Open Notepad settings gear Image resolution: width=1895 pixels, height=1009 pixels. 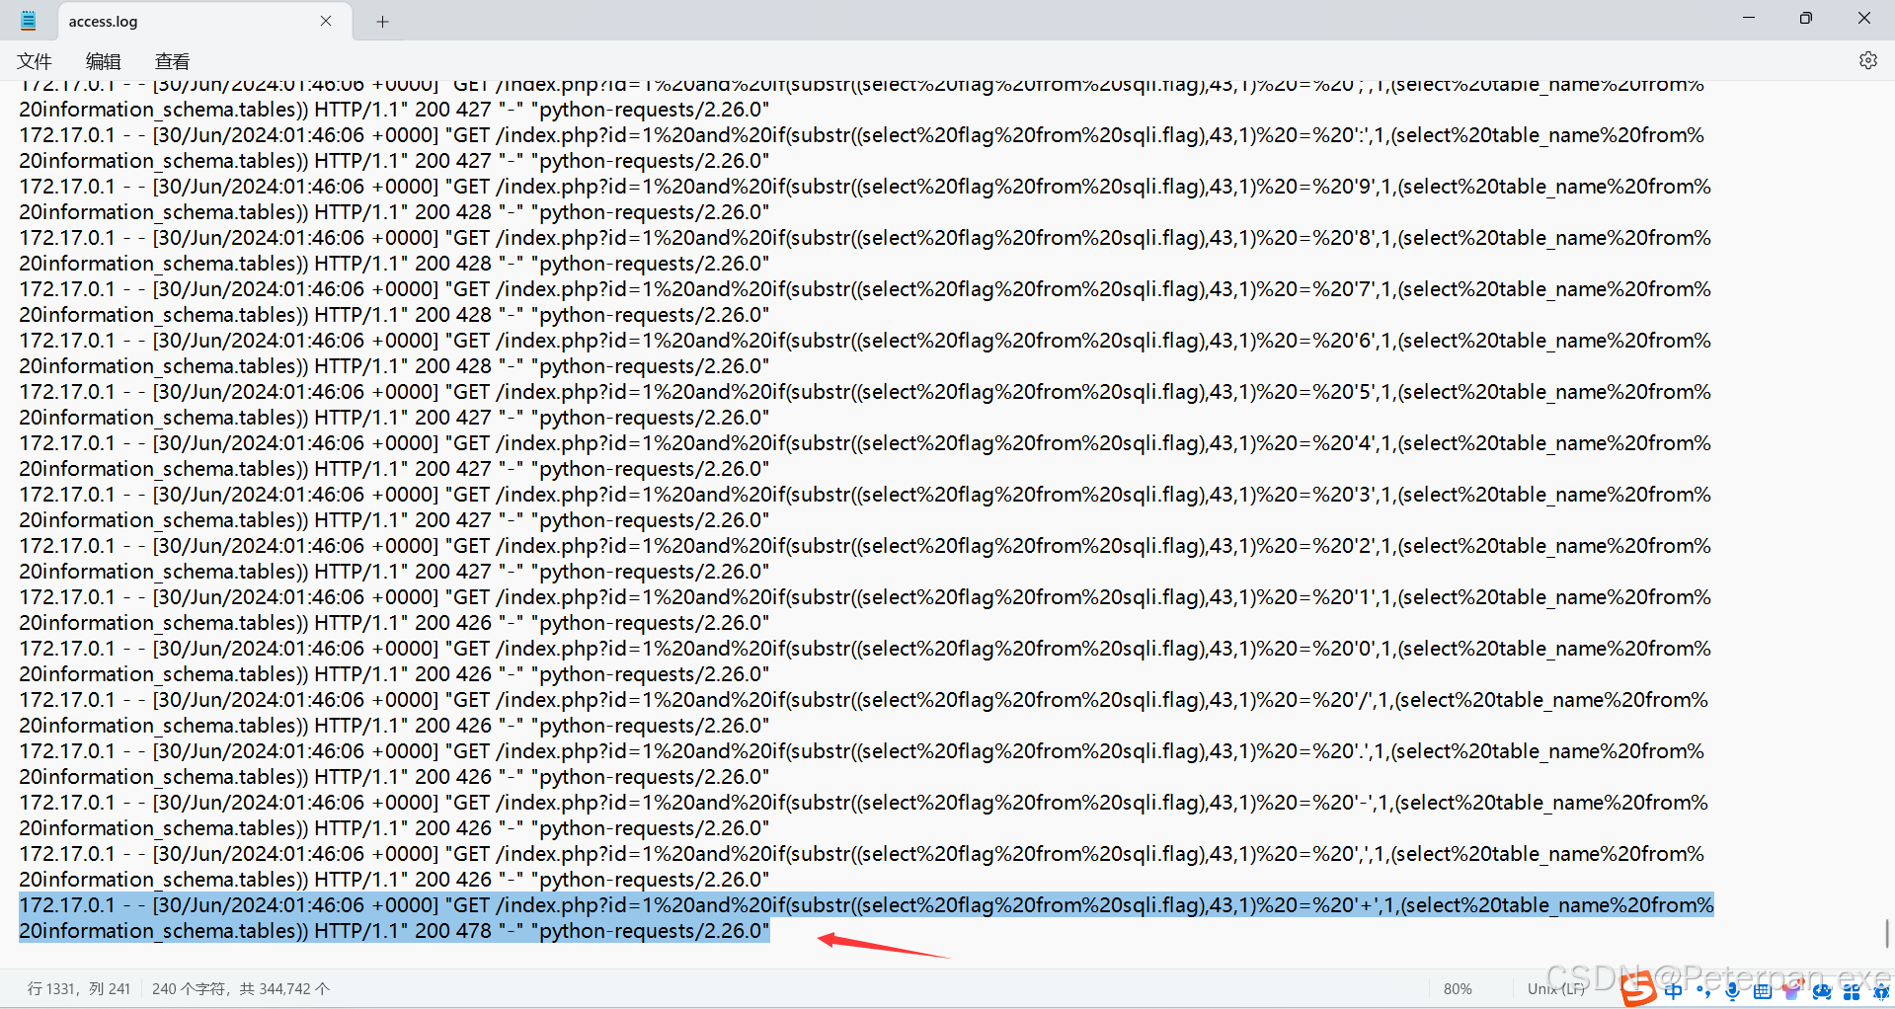point(1867,60)
